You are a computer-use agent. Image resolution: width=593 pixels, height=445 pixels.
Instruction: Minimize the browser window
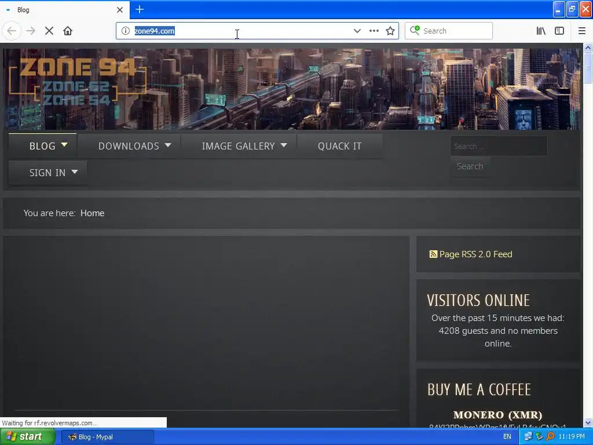559,9
